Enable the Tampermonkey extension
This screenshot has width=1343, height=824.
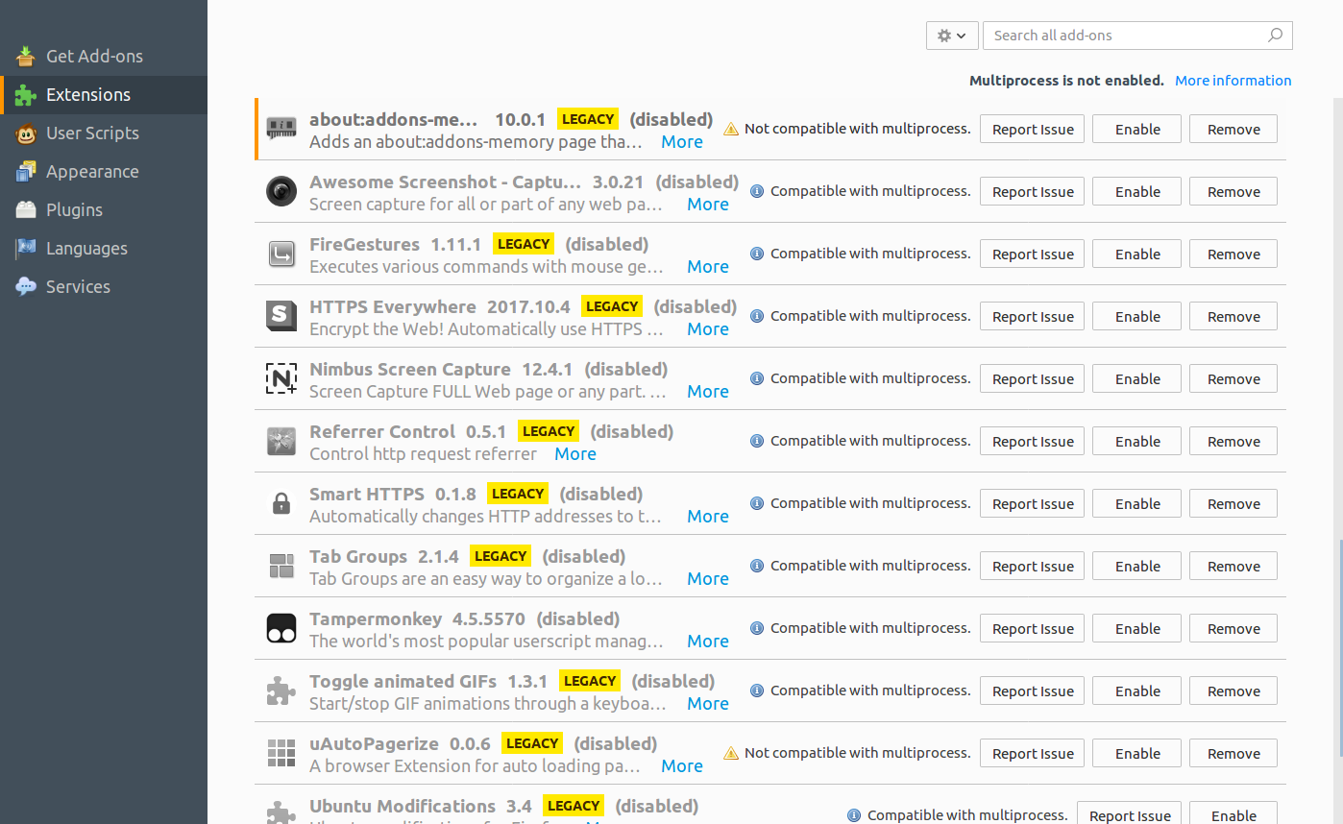pos(1137,628)
